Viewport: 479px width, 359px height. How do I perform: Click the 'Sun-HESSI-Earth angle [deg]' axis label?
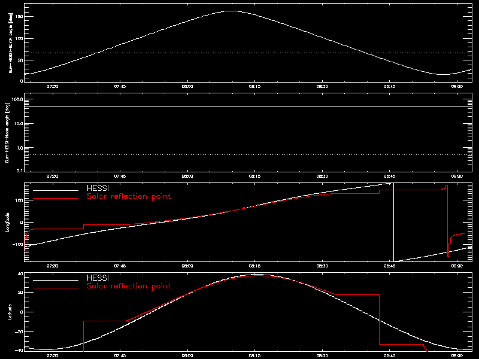click(x=11, y=42)
